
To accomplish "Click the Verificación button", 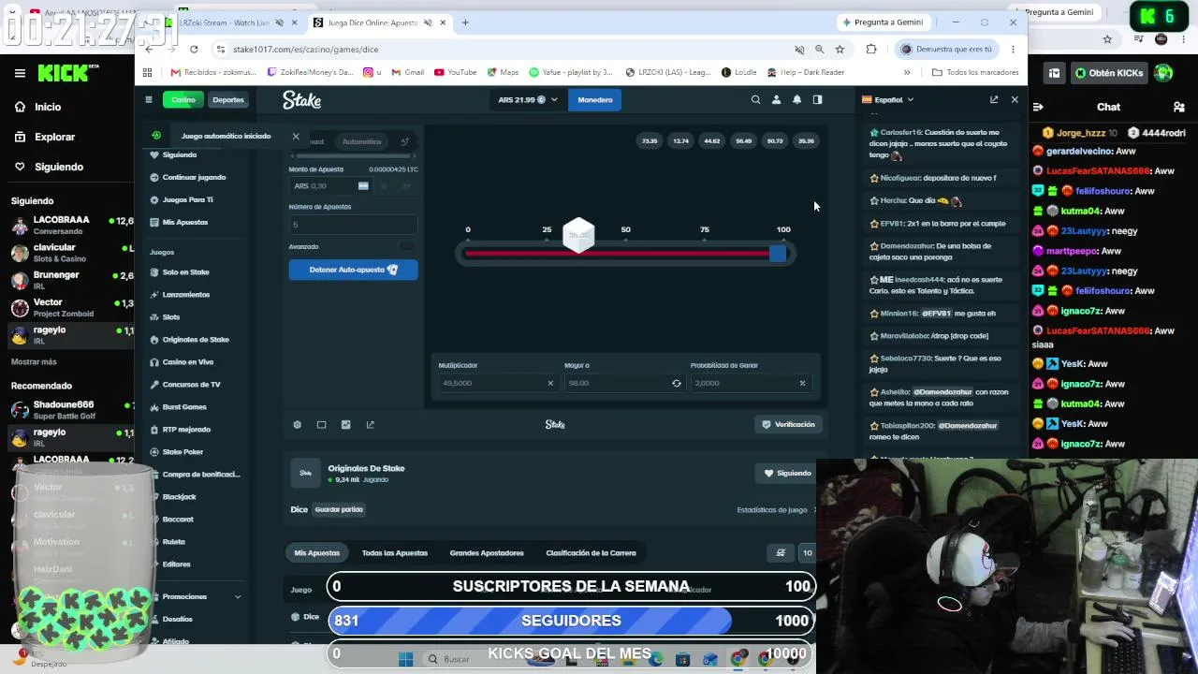I will [788, 425].
